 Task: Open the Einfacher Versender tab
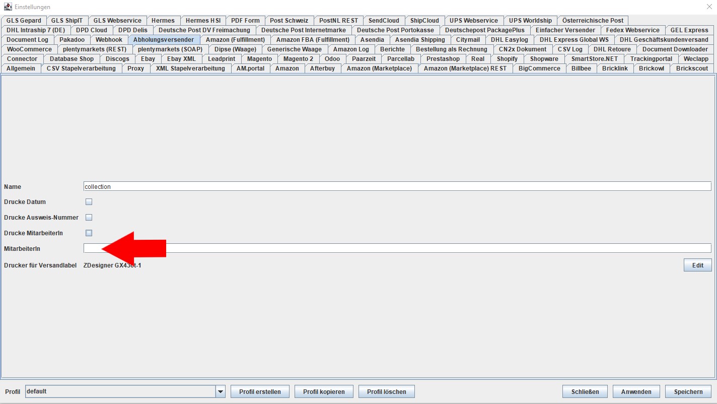pyautogui.click(x=565, y=30)
